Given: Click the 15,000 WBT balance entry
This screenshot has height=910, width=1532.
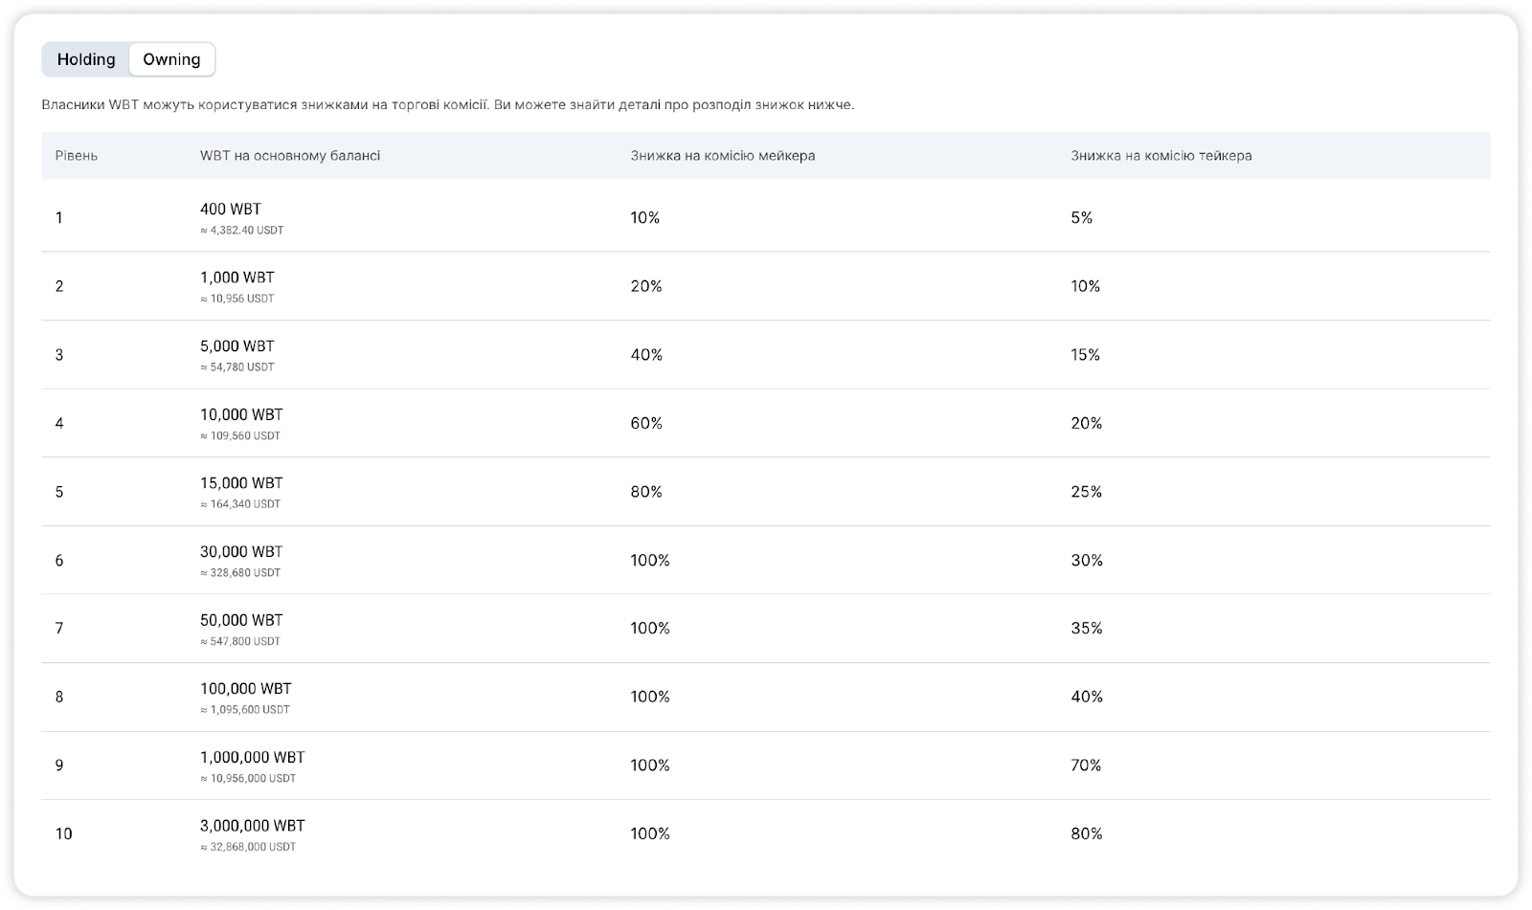Looking at the screenshot, I should pyautogui.click(x=241, y=483).
